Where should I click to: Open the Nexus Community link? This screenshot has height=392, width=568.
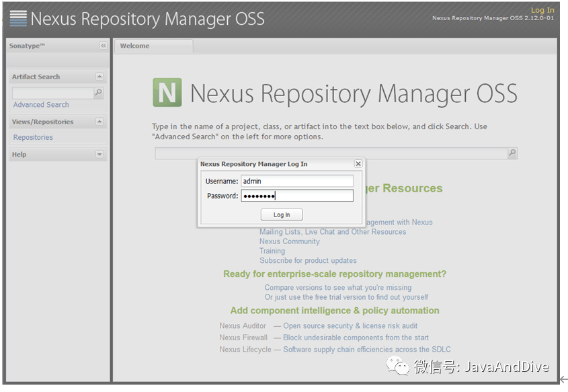pyautogui.click(x=290, y=241)
